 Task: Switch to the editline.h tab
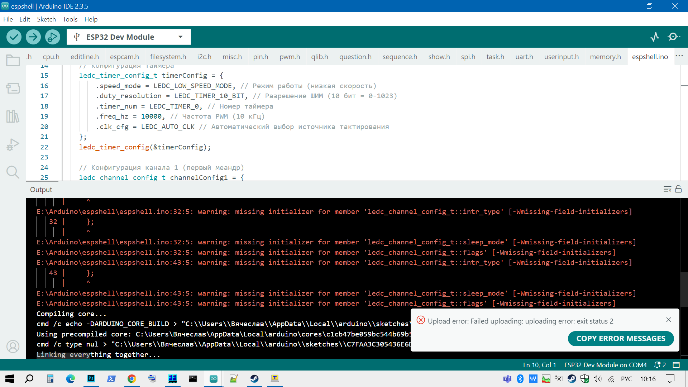pos(85,57)
